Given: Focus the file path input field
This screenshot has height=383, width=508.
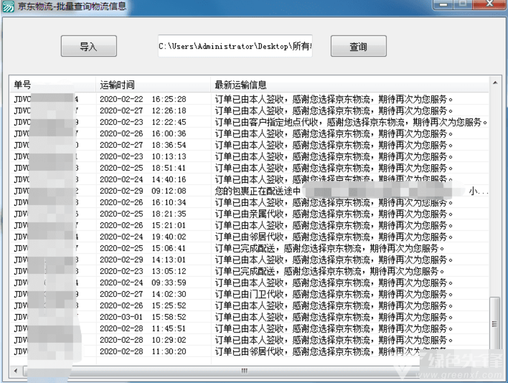Looking at the screenshot, I should click(x=235, y=46).
